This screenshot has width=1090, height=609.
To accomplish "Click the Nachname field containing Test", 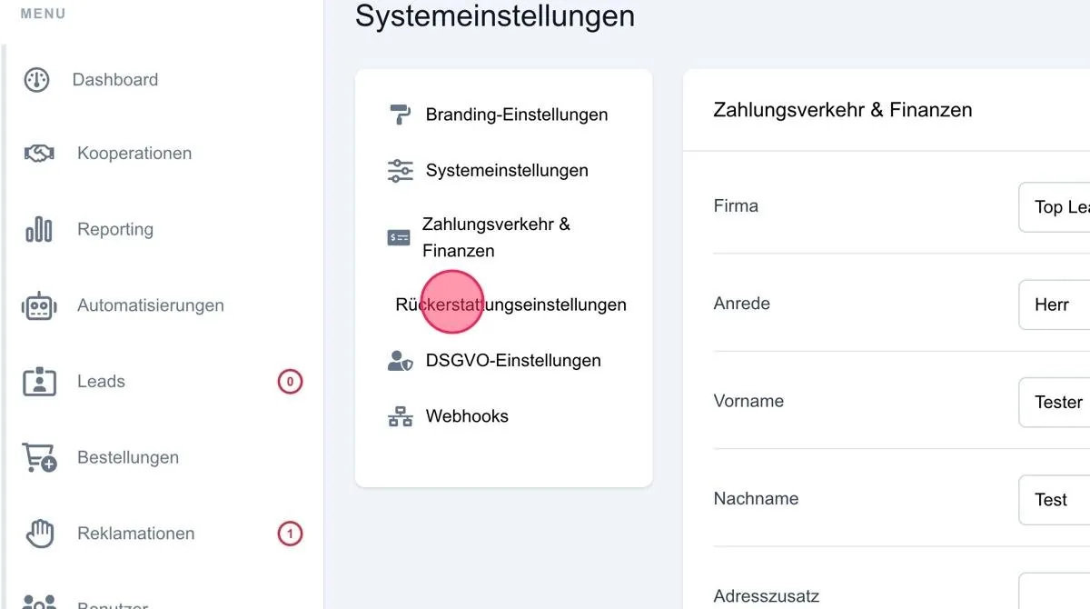I will point(1055,499).
